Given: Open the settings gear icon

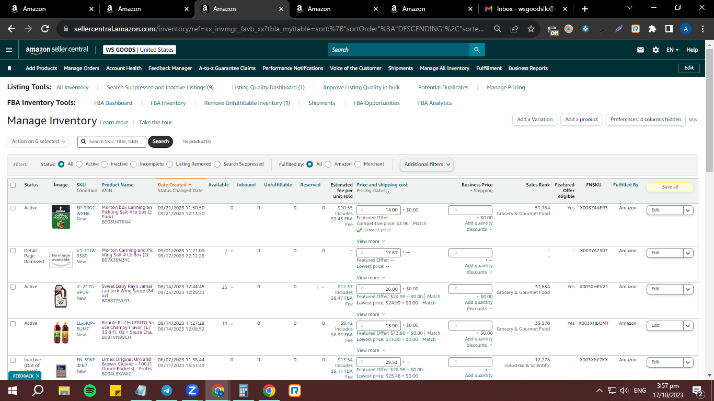Looking at the screenshot, I should [655, 50].
